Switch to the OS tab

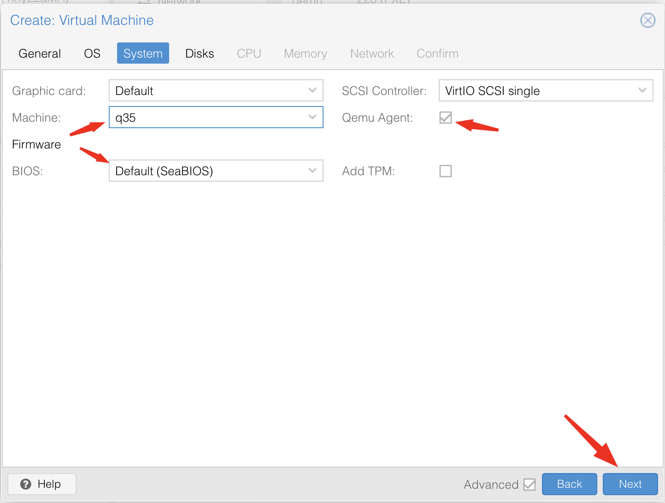coord(92,53)
